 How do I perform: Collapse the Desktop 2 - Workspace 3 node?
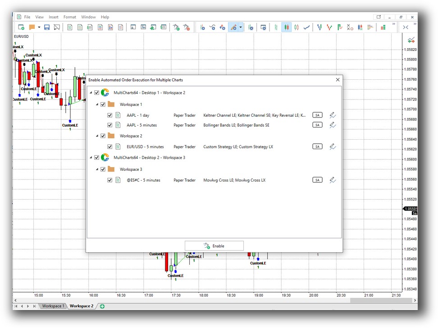click(91, 158)
